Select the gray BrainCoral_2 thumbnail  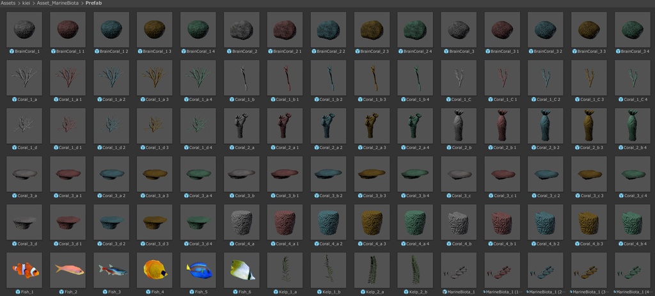(241, 29)
